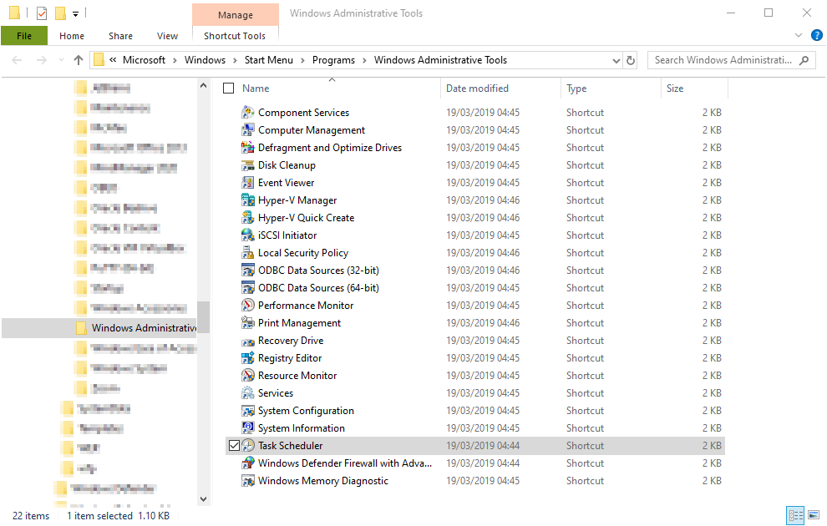This screenshot has width=827, height=526.
Task: Expand the chevron after Microsoft in the path
Action: 175,61
